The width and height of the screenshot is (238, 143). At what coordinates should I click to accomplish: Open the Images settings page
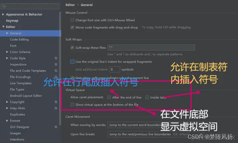15,133
